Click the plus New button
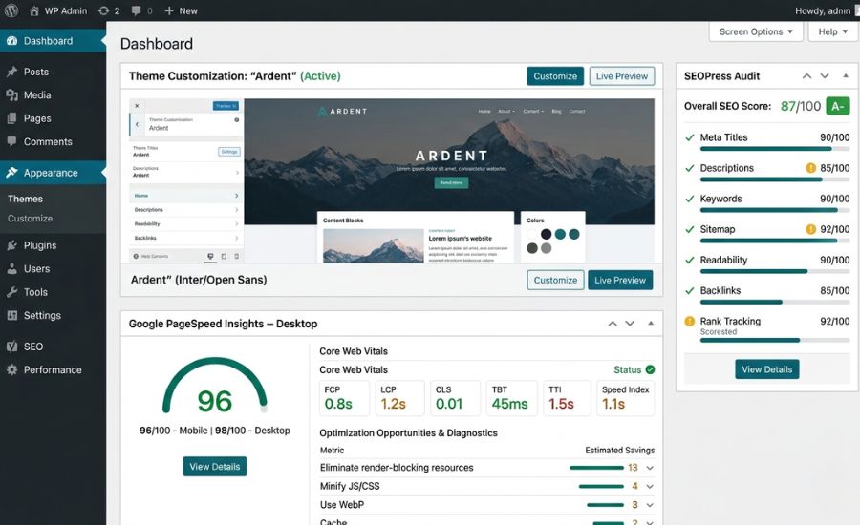Viewport: 860px width, 525px height. click(181, 10)
